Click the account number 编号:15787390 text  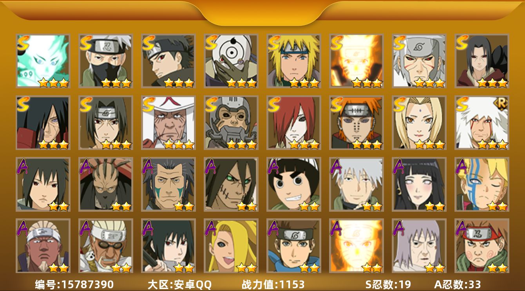coord(74,284)
